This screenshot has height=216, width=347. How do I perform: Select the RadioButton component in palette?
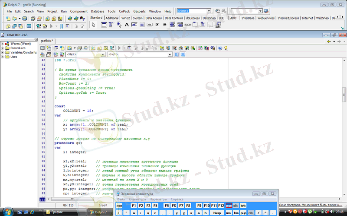(x=165, y=25)
